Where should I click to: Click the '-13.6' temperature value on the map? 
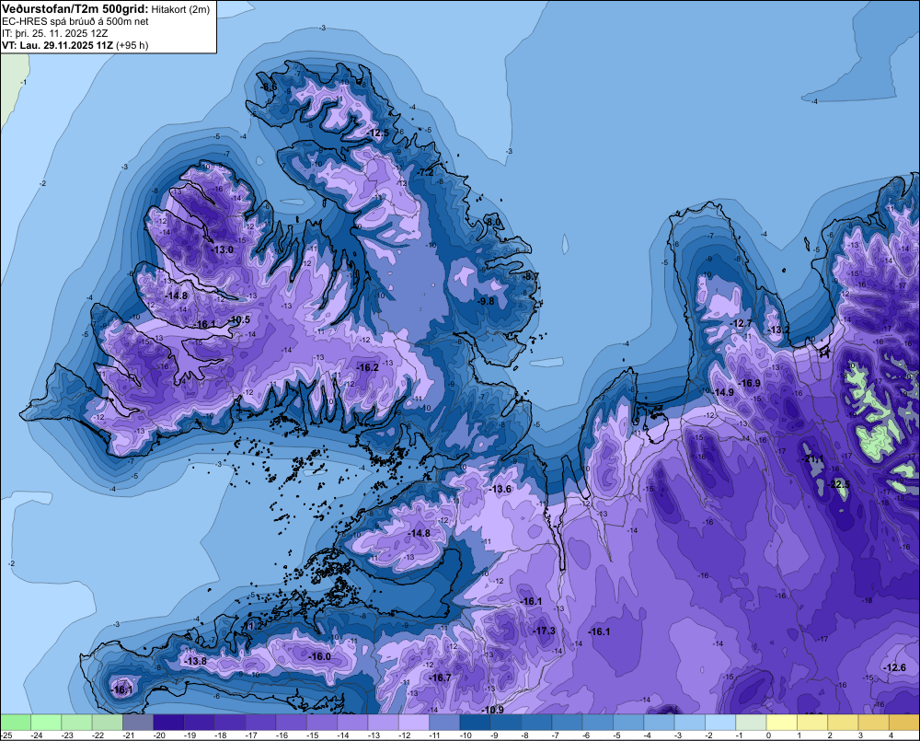500,489
